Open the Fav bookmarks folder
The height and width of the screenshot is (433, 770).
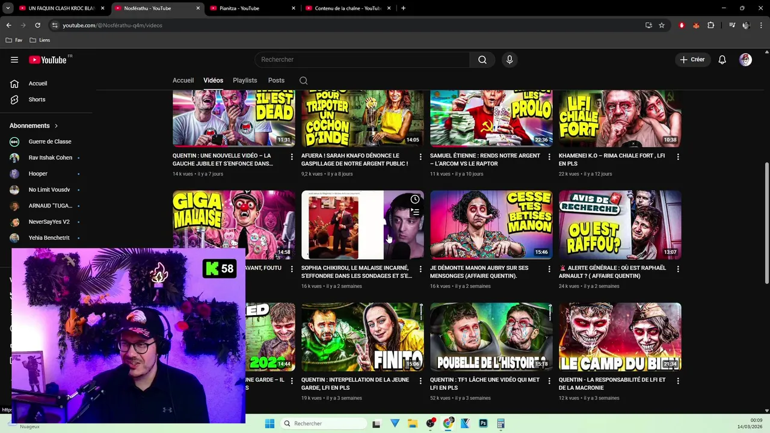coord(14,40)
